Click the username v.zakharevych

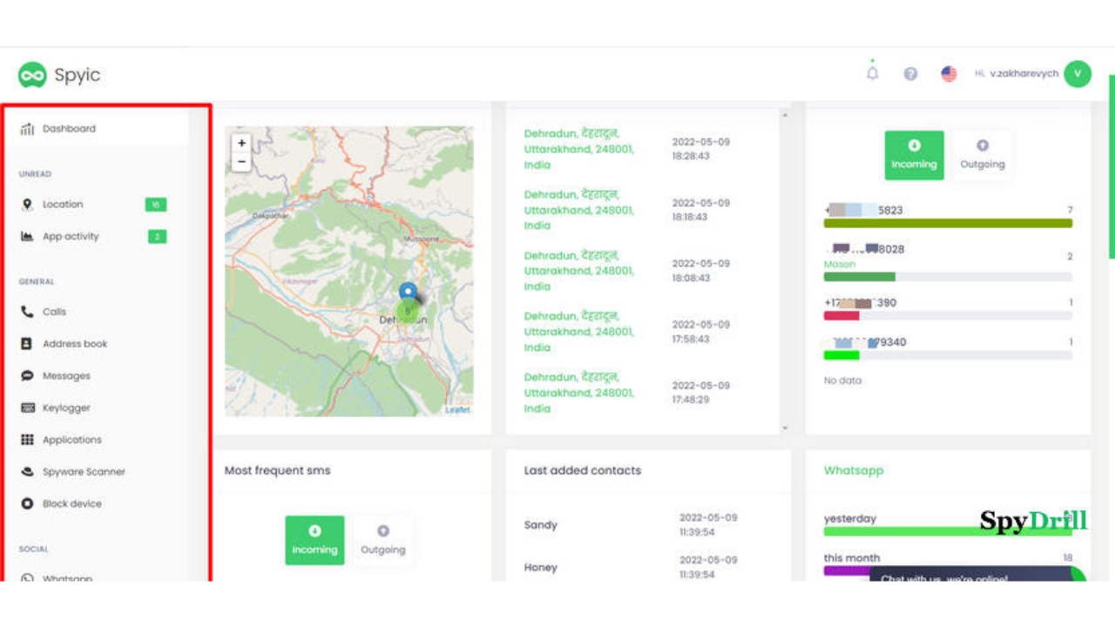(1024, 74)
